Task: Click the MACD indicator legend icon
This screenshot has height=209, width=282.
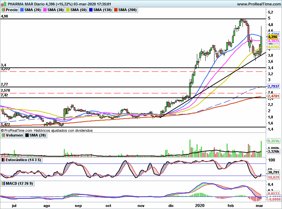Action: pyautogui.click(x=3, y=183)
